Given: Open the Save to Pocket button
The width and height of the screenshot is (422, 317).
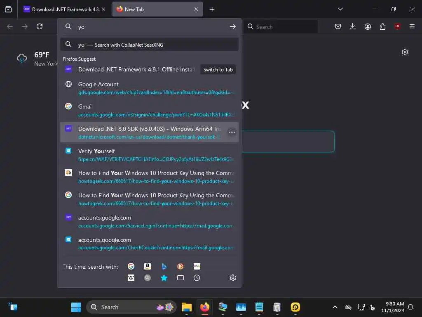Looking at the screenshot, I should [338, 26].
